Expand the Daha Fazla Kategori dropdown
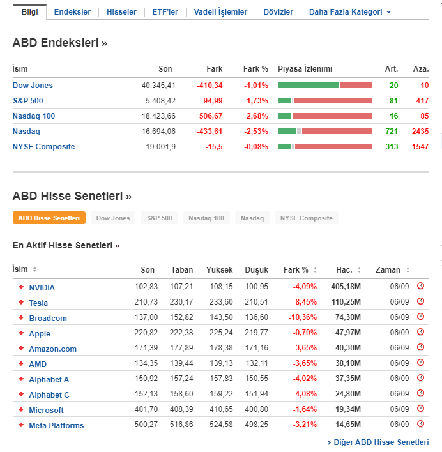 click(349, 12)
